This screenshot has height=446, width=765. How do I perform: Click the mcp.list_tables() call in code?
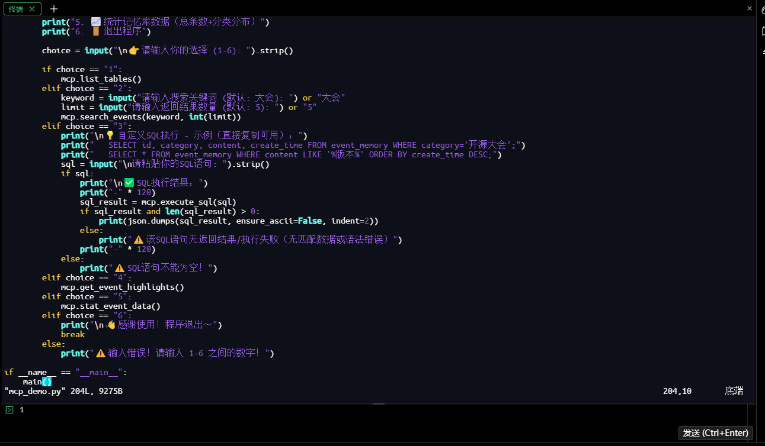pyautogui.click(x=101, y=79)
